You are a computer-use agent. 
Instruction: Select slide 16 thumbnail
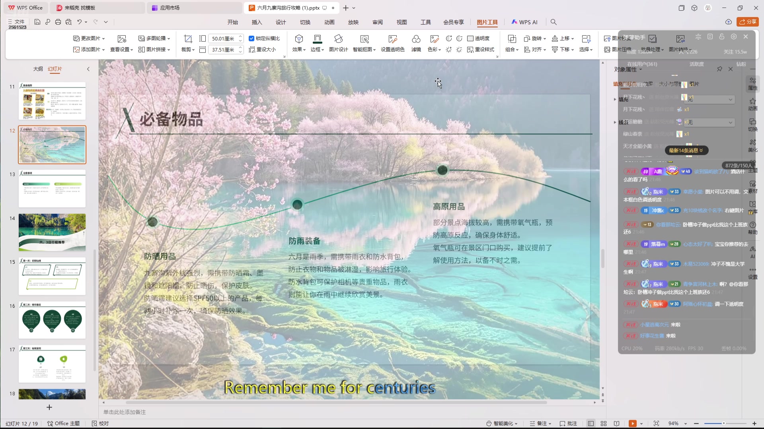pyautogui.click(x=52, y=320)
